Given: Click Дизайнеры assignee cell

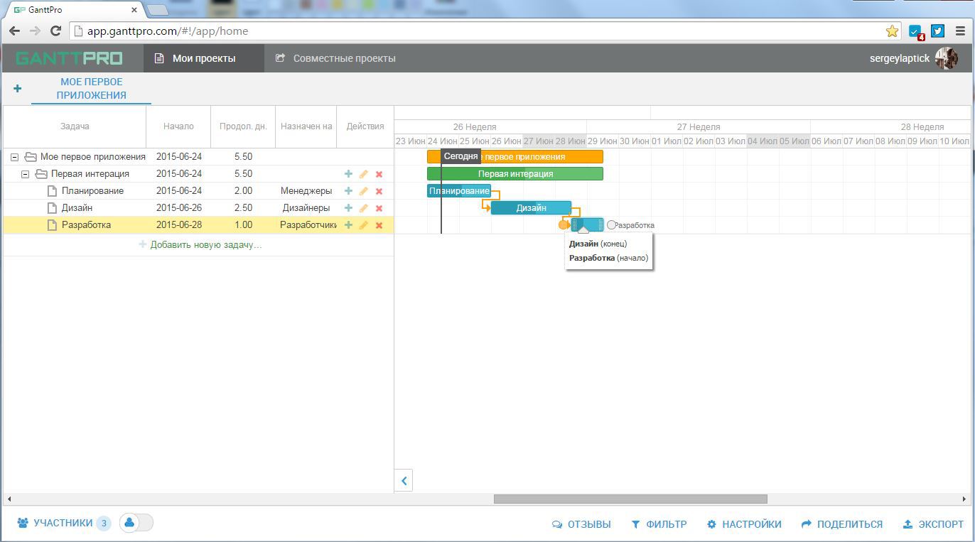Looking at the screenshot, I should point(306,208).
